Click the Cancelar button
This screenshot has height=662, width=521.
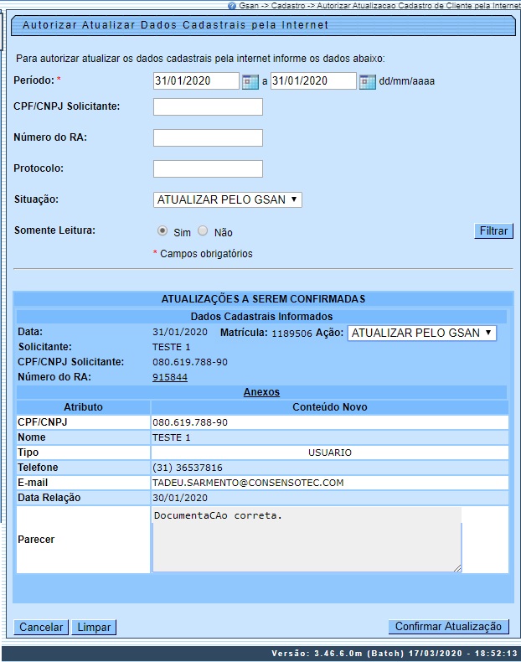(42, 627)
